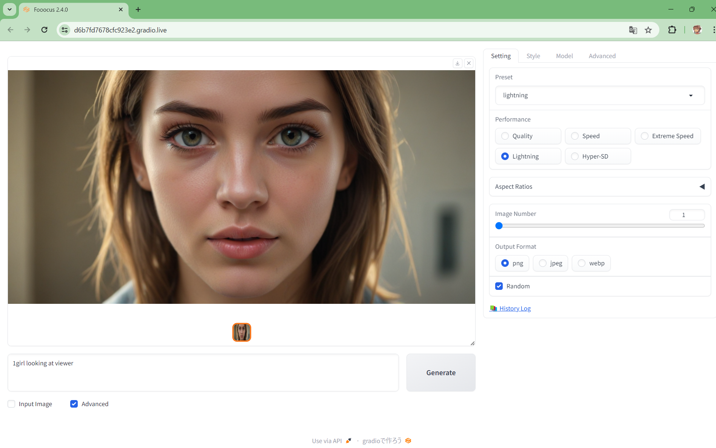Screen dimensions: 716x448
Task: Switch to the Setting tab
Action: coord(501,56)
